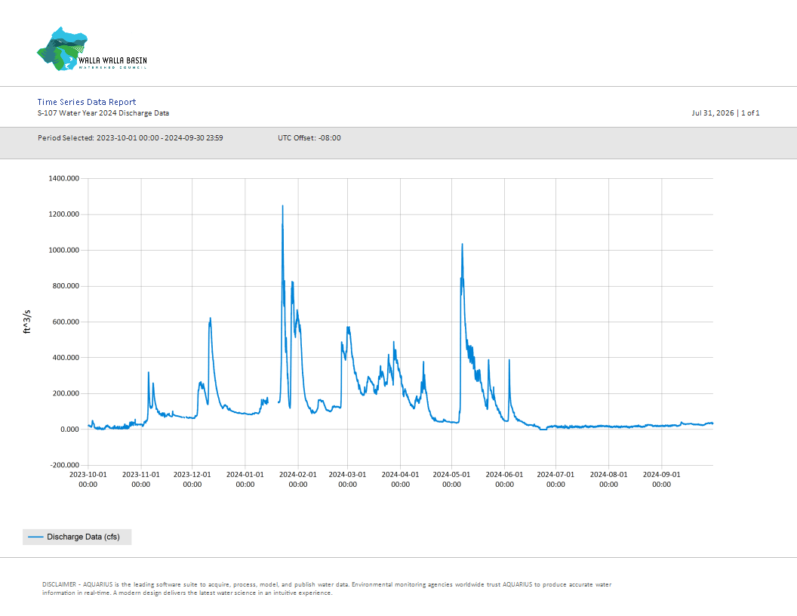The image size is (797, 616).
Task: Click the 0.000 y-axis label
Action: [x=69, y=429]
